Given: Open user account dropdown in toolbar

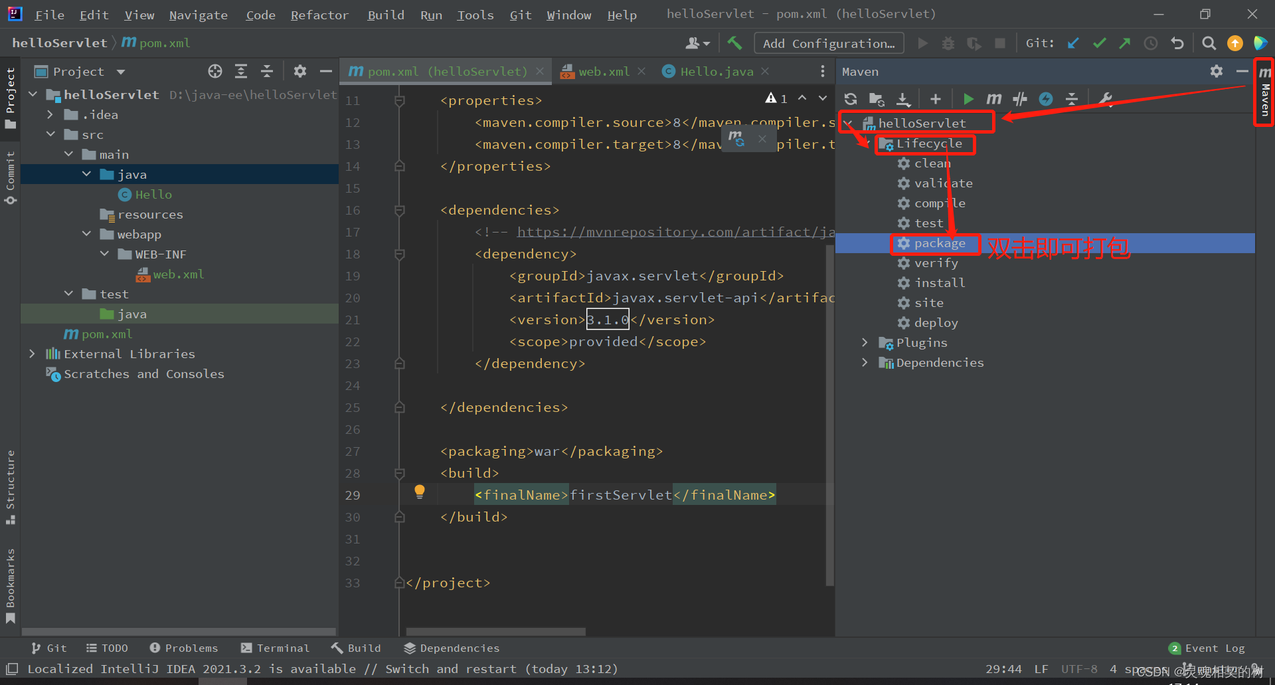Looking at the screenshot, I should click(697, 43).
